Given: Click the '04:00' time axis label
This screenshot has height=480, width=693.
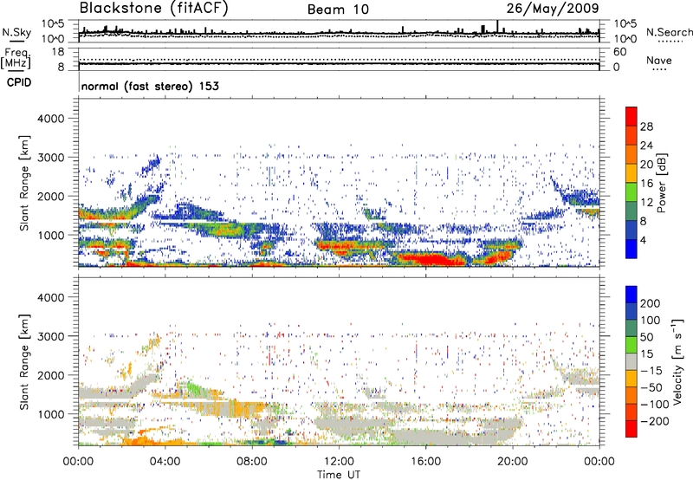Looking at the screenshot, I should pos(165,461).
